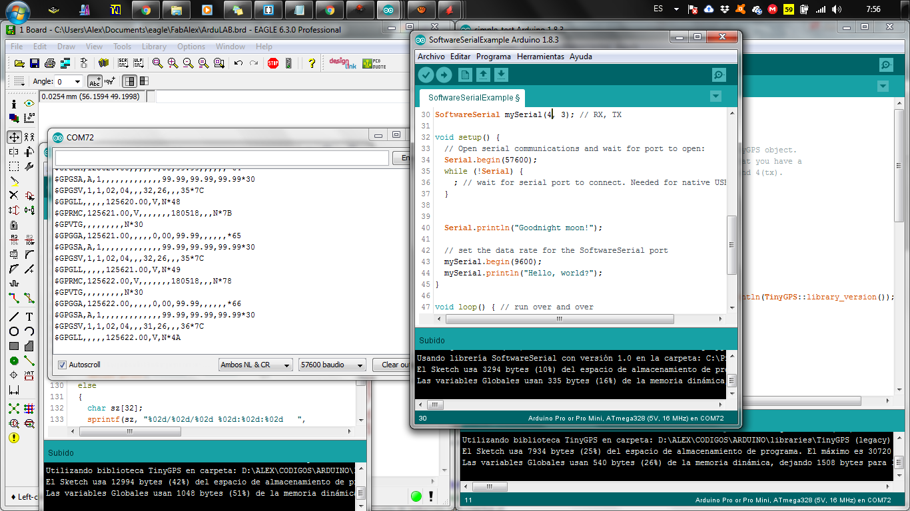
Task: Run a script with the SCR icon
Action: click(123, 63)
